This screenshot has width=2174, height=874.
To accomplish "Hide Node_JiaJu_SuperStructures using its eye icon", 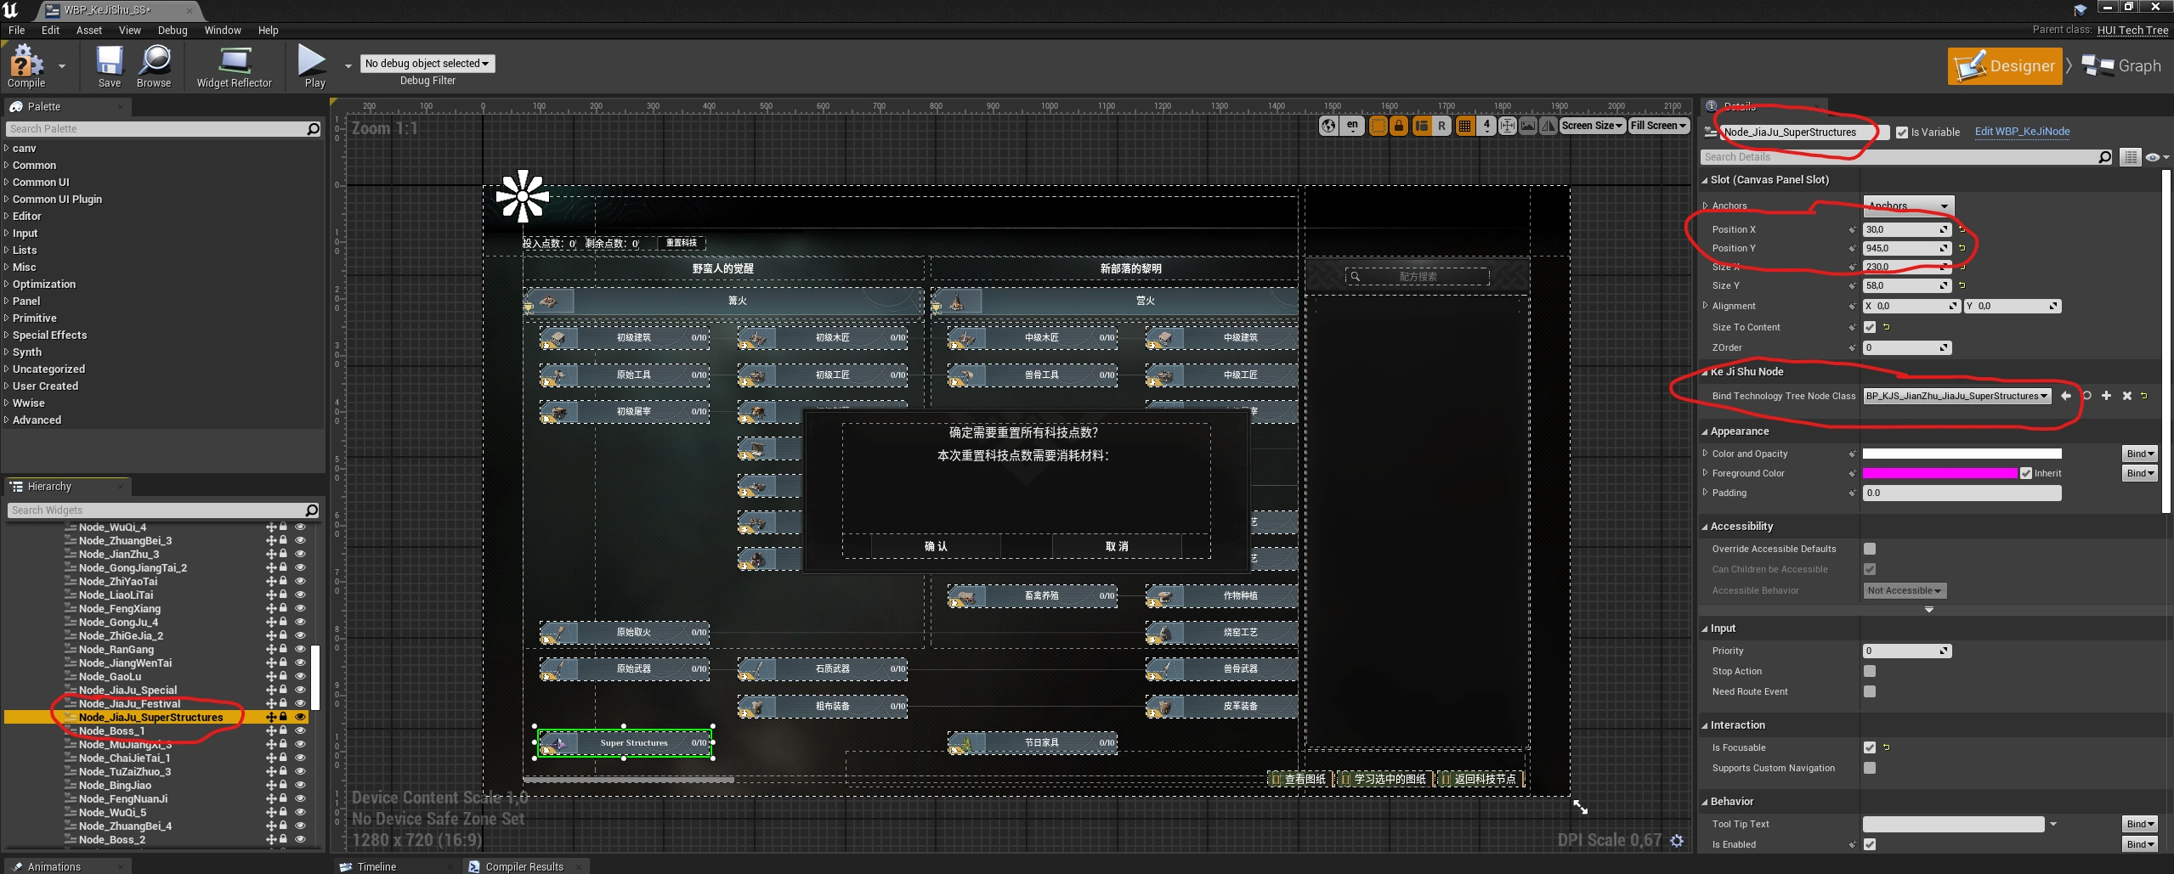I will 300,717.
